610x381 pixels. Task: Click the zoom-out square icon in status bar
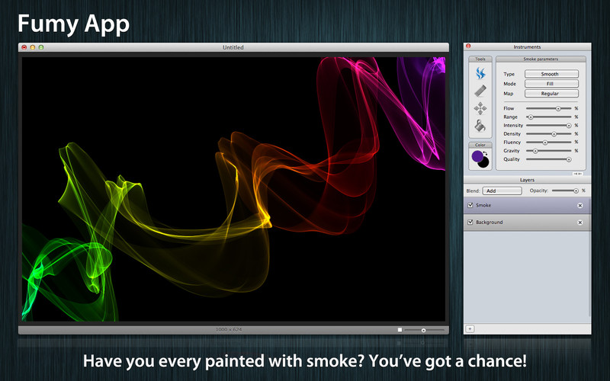coord(400,330)
